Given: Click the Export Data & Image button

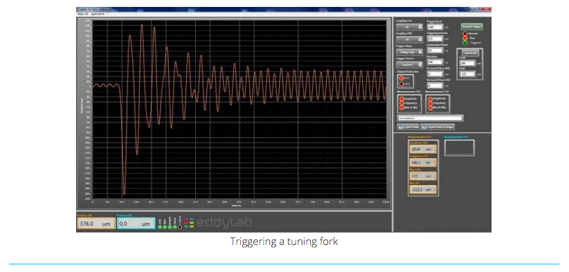Looking at the screenshot, I should point(437,127).
